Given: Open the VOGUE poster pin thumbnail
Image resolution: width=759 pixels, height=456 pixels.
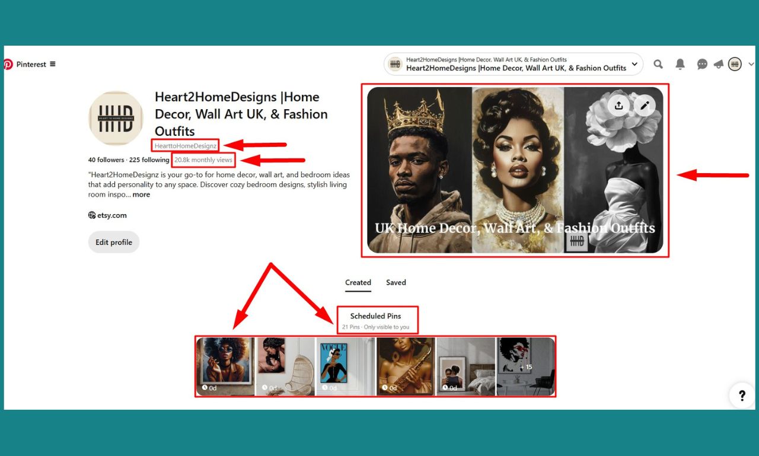Looking at the screenshot, I should [334, 363].
